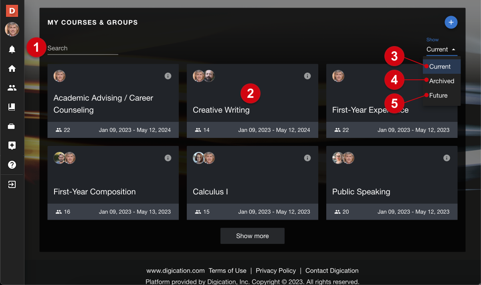Show info for Public Speaking course
The height and width of the screenshot is (285, 481).
[x=447, y=158]
